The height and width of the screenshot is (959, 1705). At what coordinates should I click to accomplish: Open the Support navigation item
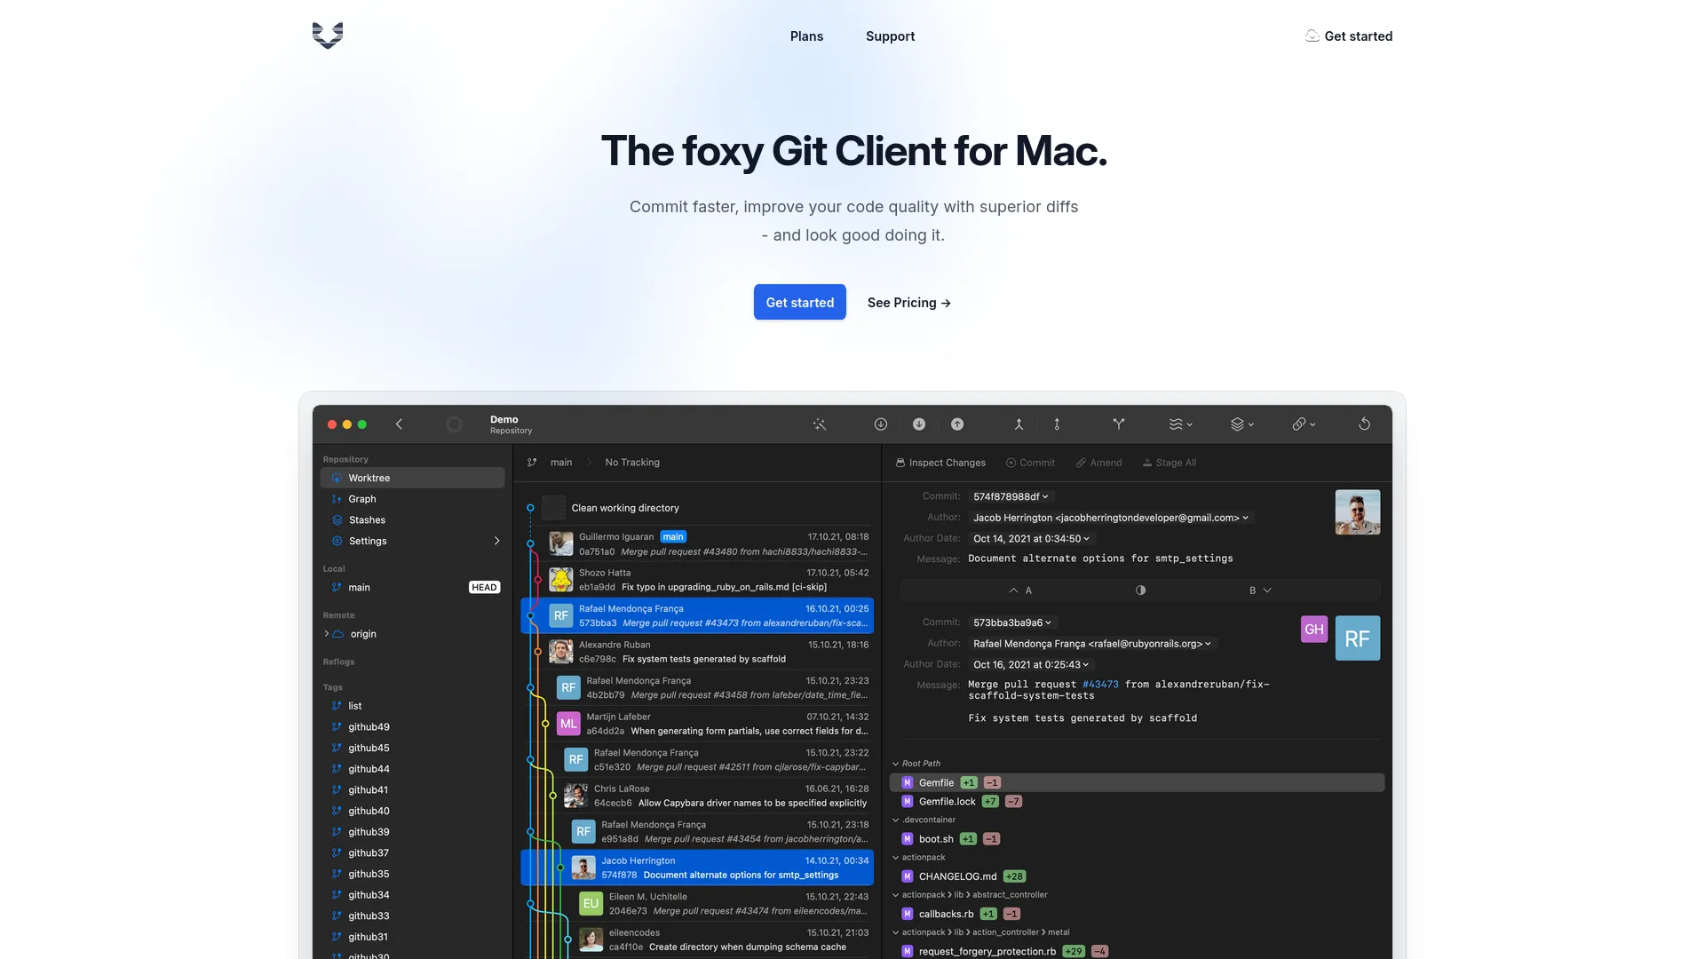[890, 36]
